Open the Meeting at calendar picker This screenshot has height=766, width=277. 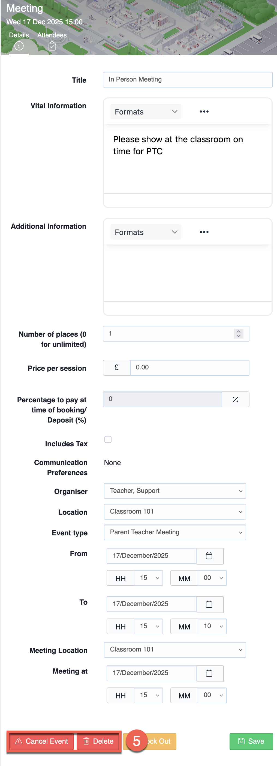[209, 673]
